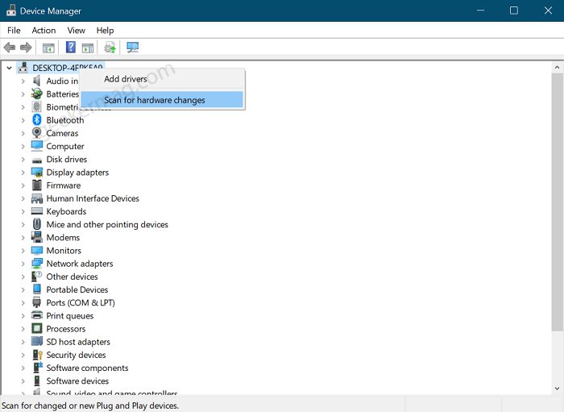This screenshot has height=412, width=564.
Task: Open the Action menu
Action: [44, 30]
